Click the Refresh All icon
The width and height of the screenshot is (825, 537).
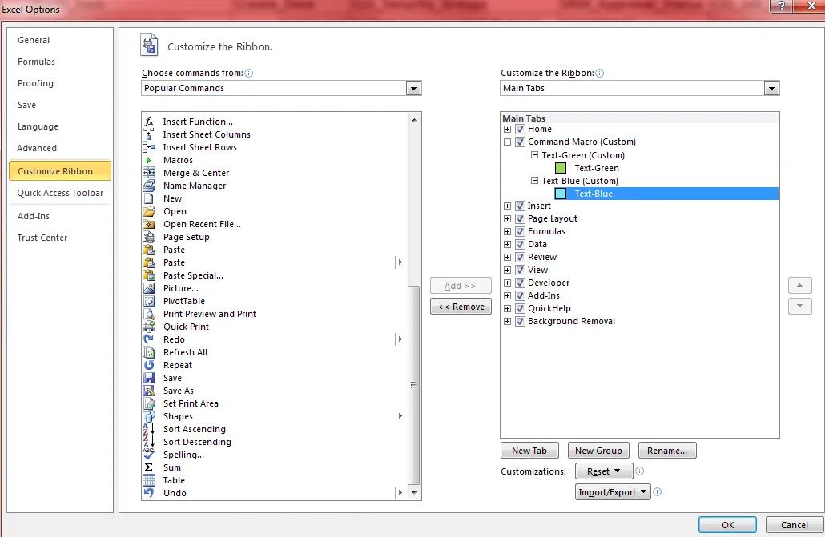[x=150, y=352]
